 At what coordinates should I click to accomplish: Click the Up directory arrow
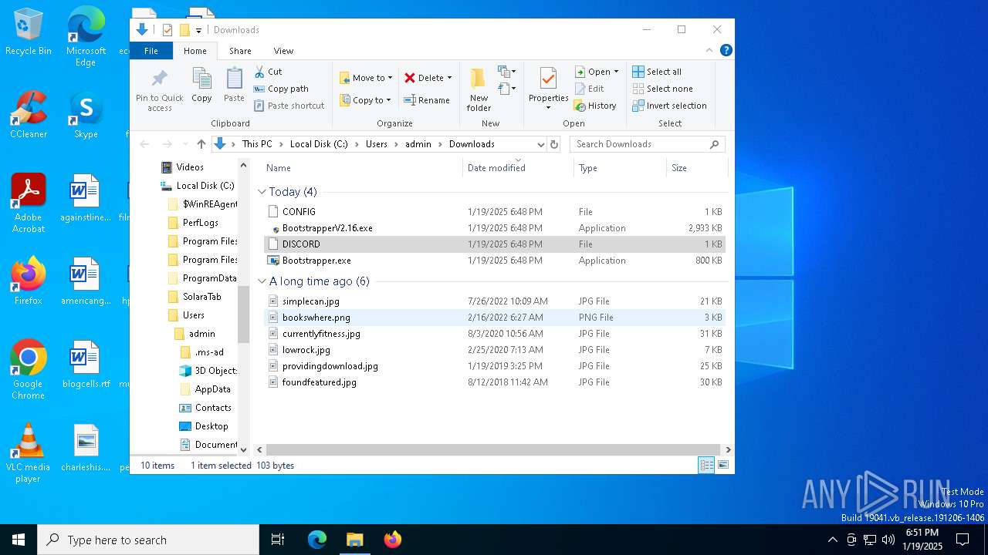coord(201,144)
